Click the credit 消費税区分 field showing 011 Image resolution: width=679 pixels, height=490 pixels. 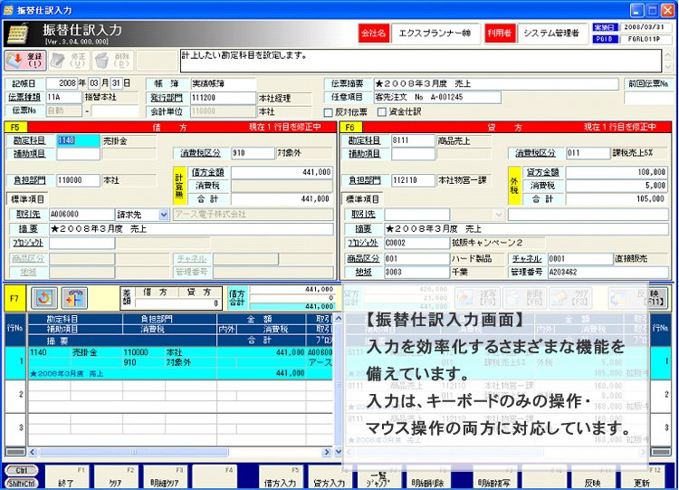coord(588,153)
